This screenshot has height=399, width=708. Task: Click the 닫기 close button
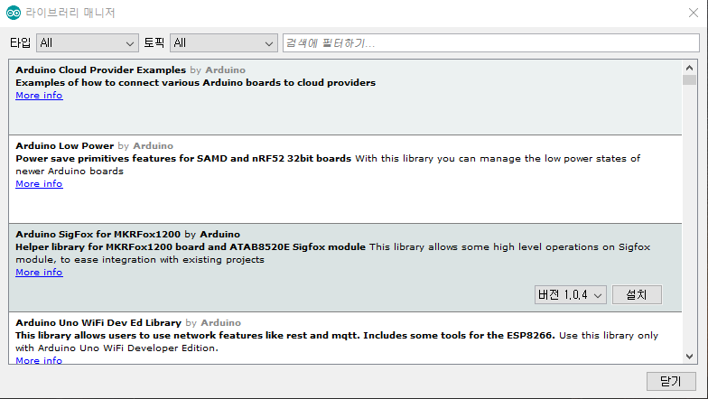[671, 381]
